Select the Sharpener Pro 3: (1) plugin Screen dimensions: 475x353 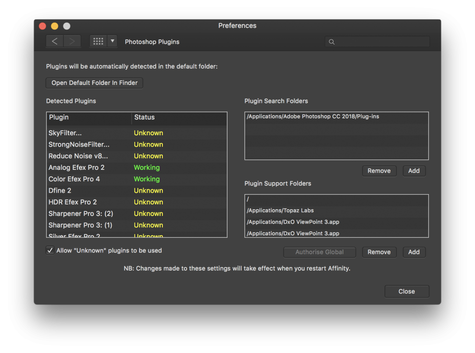137,225
